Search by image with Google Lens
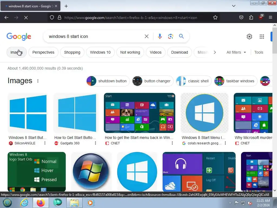 click(x=170, y=37)
